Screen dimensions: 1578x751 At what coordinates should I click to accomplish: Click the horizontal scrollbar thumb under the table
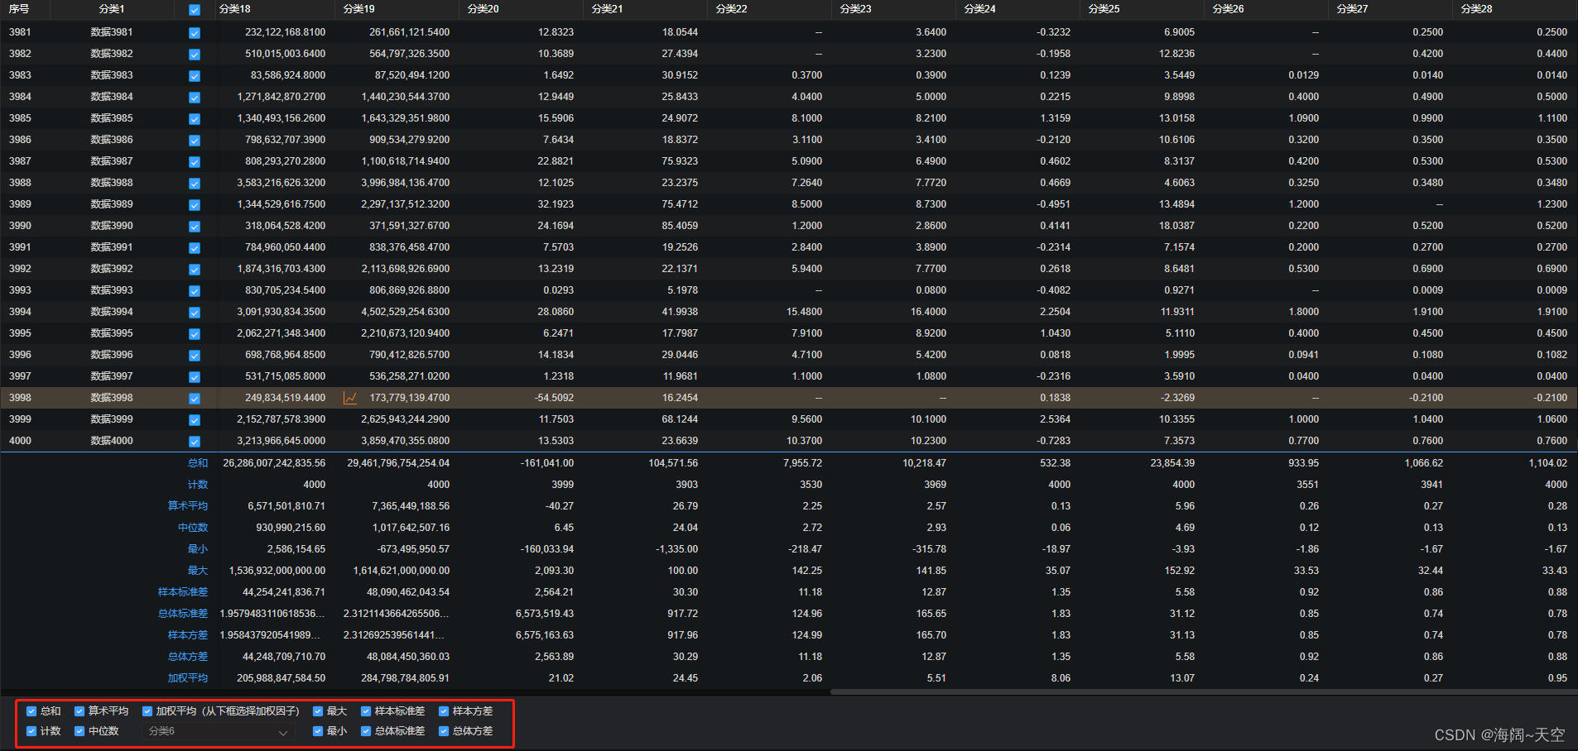(x=1203, y=691)
